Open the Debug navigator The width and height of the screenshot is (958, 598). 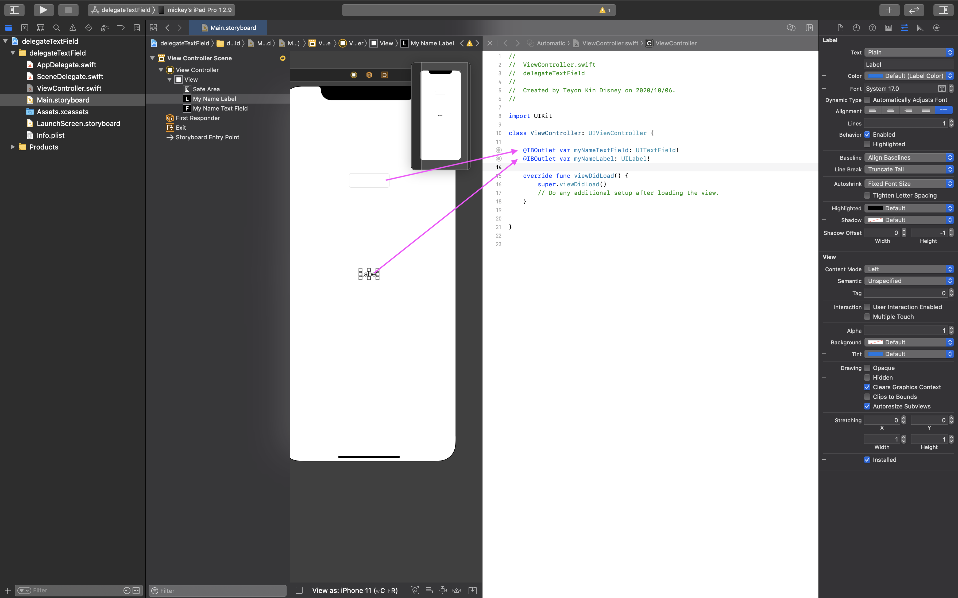coord(105,28)
